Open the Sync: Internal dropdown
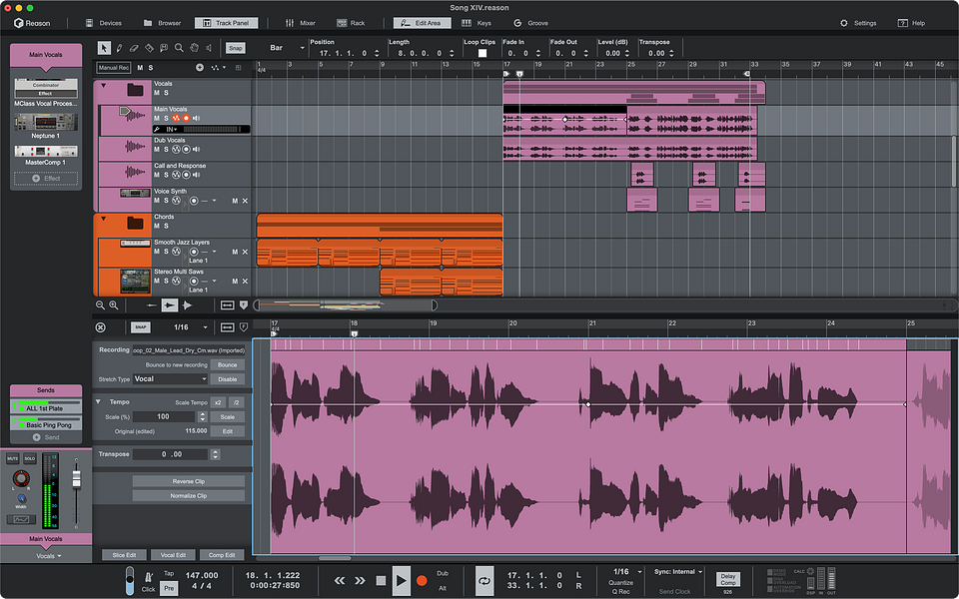 point(676,571)
